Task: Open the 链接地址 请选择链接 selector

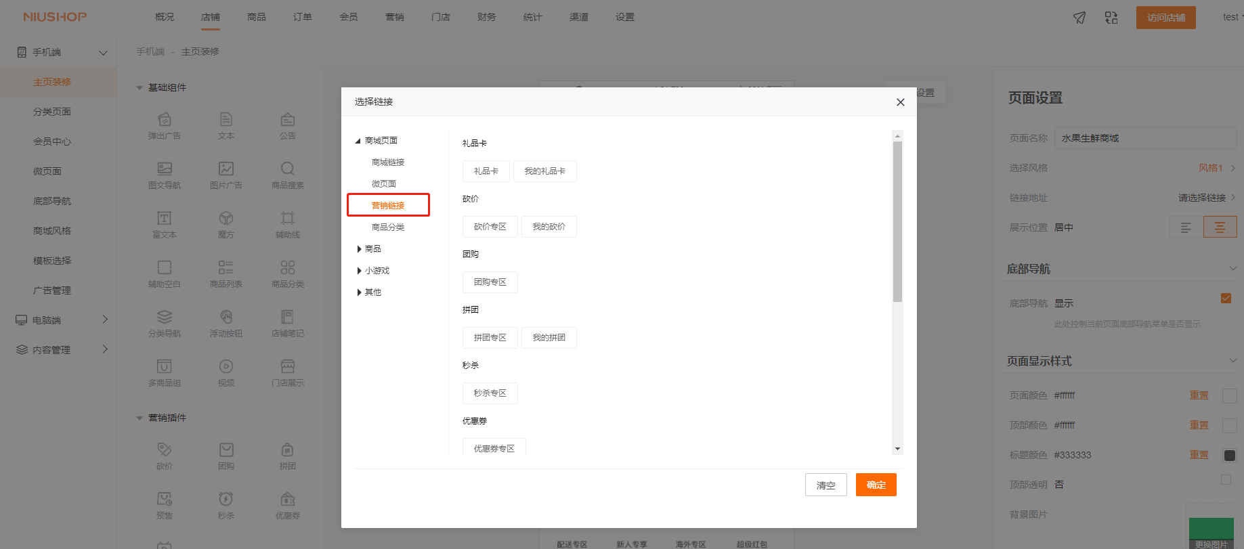Action: coord(1207,198)
